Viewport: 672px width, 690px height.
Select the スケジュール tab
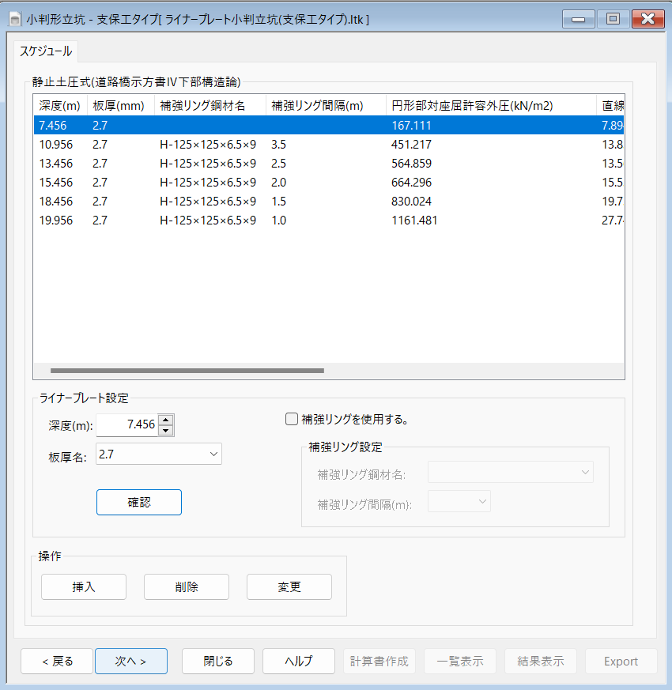point(46,51)
